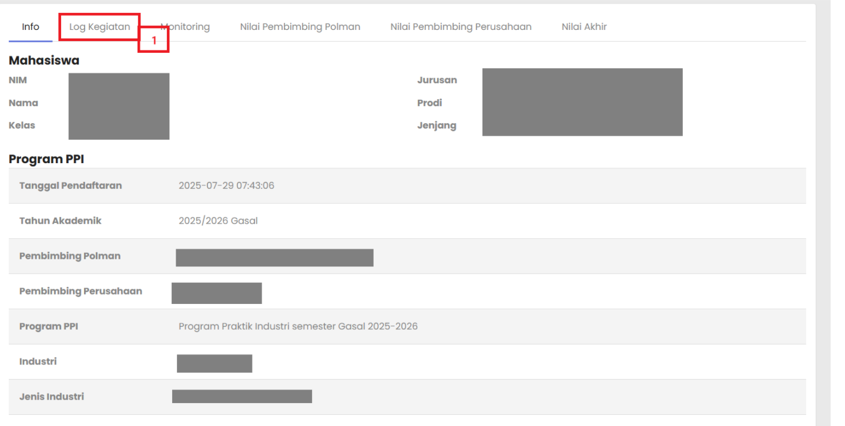
Task: View the Nilai Akhir tab
Action: point(584,27)
